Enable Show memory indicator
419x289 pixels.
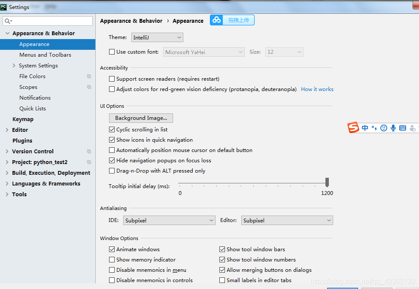pyautogui.click(x=112, y=260)
